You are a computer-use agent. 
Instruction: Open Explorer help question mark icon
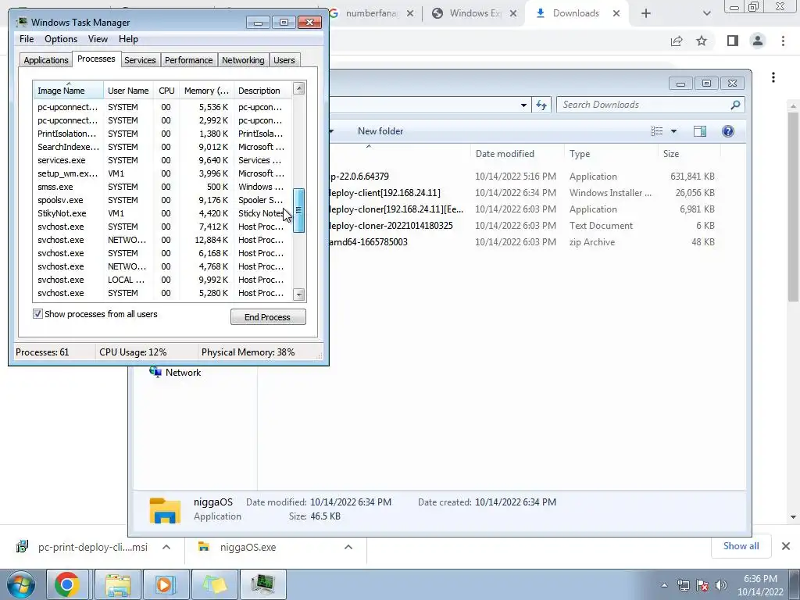coord(728,131)
